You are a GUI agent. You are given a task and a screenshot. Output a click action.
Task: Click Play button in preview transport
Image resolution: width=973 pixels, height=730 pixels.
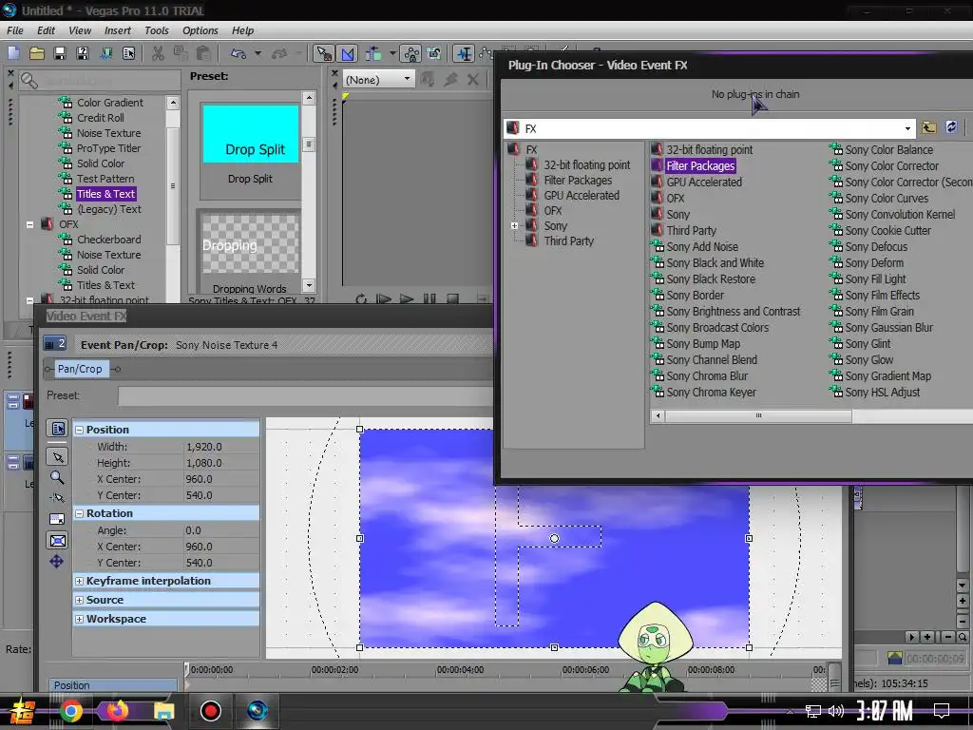407,299
